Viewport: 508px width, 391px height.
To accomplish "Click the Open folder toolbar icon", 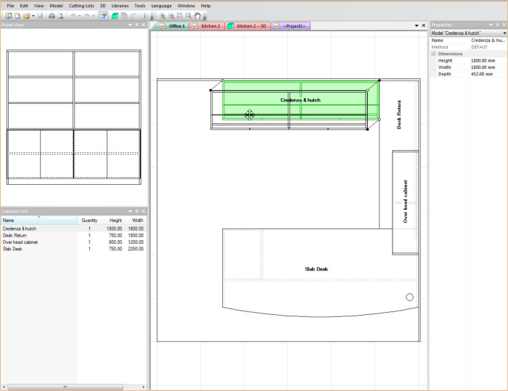I will [x=26, y=15].
